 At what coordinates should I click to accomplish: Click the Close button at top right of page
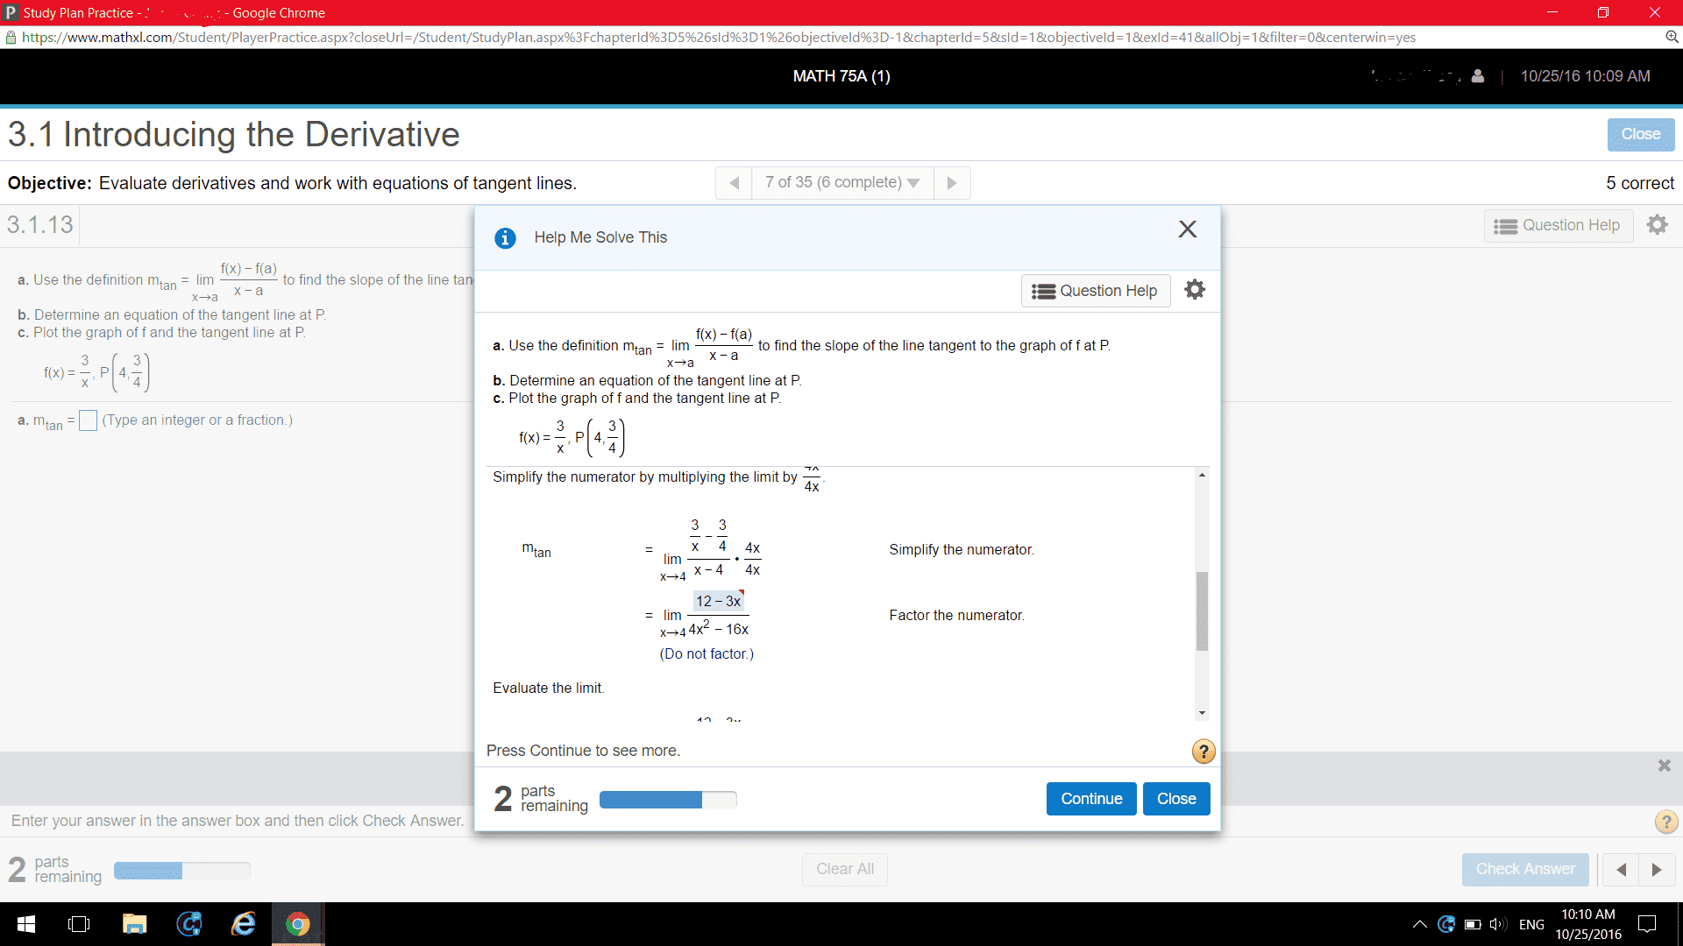(x=1640, y=134)
